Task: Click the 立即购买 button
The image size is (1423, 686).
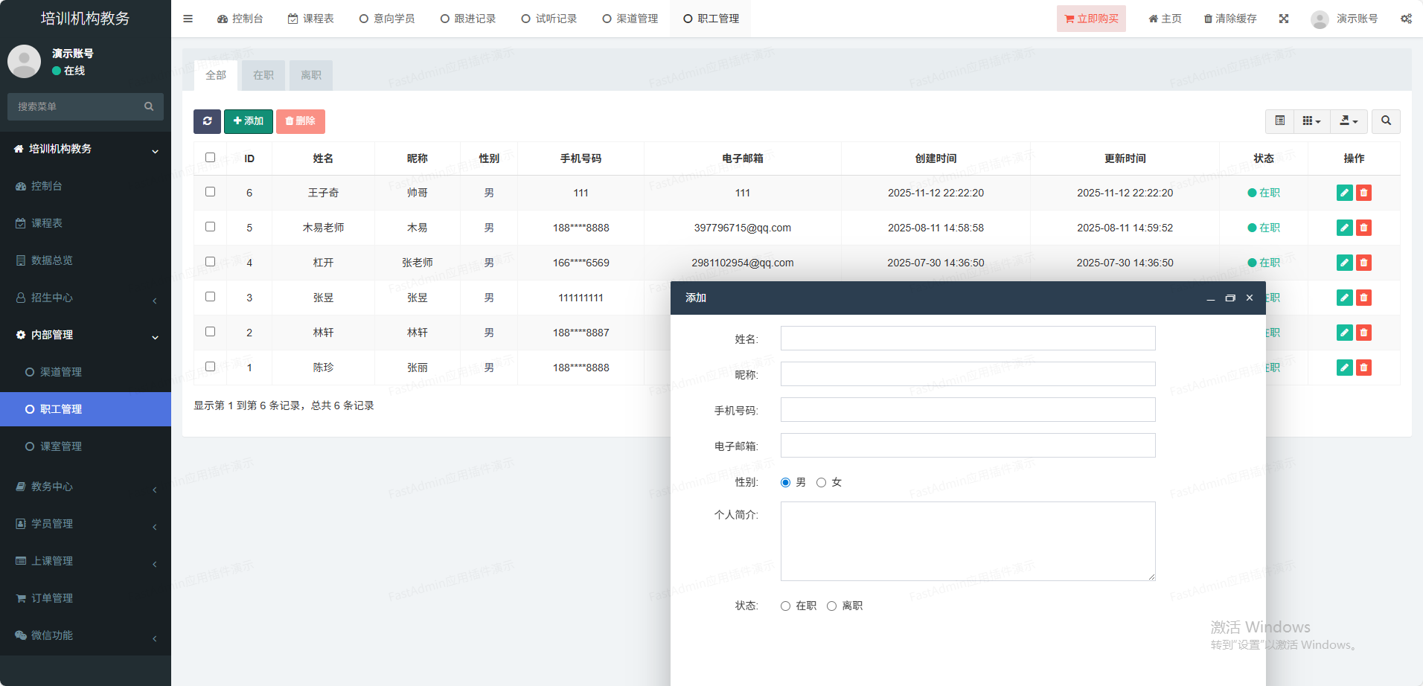Action: (1091, 19)
